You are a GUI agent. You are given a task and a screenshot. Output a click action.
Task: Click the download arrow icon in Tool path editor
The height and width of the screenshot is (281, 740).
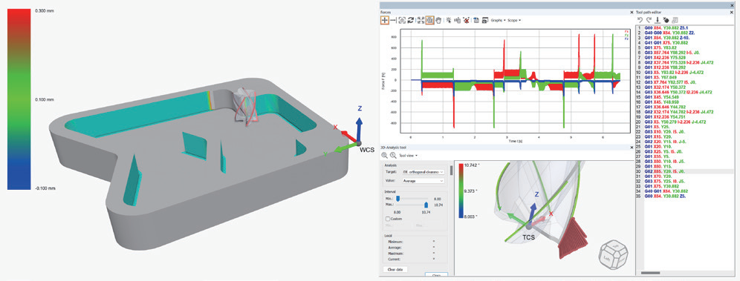[x=658, y=20]
